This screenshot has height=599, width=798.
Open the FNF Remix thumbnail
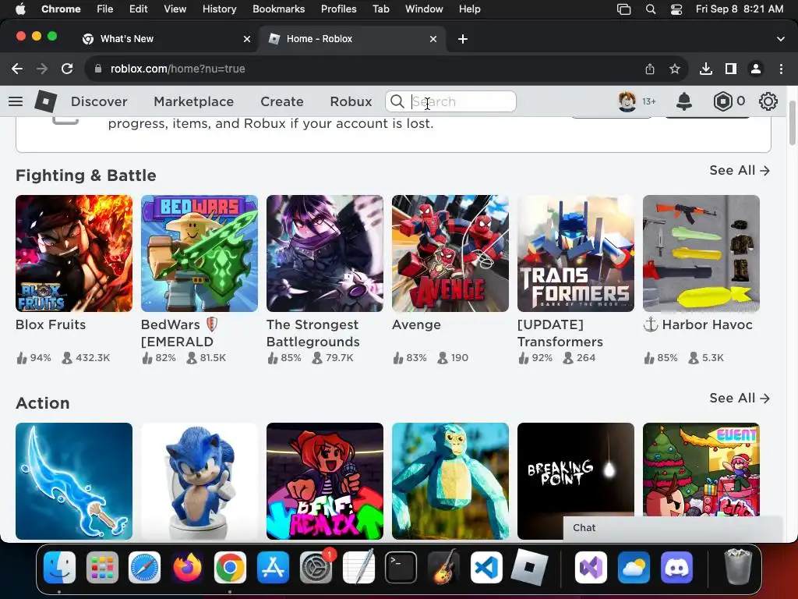pyautogui.click(x=325, y=480)
